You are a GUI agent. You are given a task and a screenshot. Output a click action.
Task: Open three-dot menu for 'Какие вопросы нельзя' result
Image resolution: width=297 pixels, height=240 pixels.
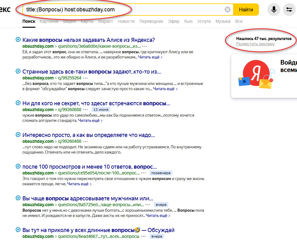145,46
